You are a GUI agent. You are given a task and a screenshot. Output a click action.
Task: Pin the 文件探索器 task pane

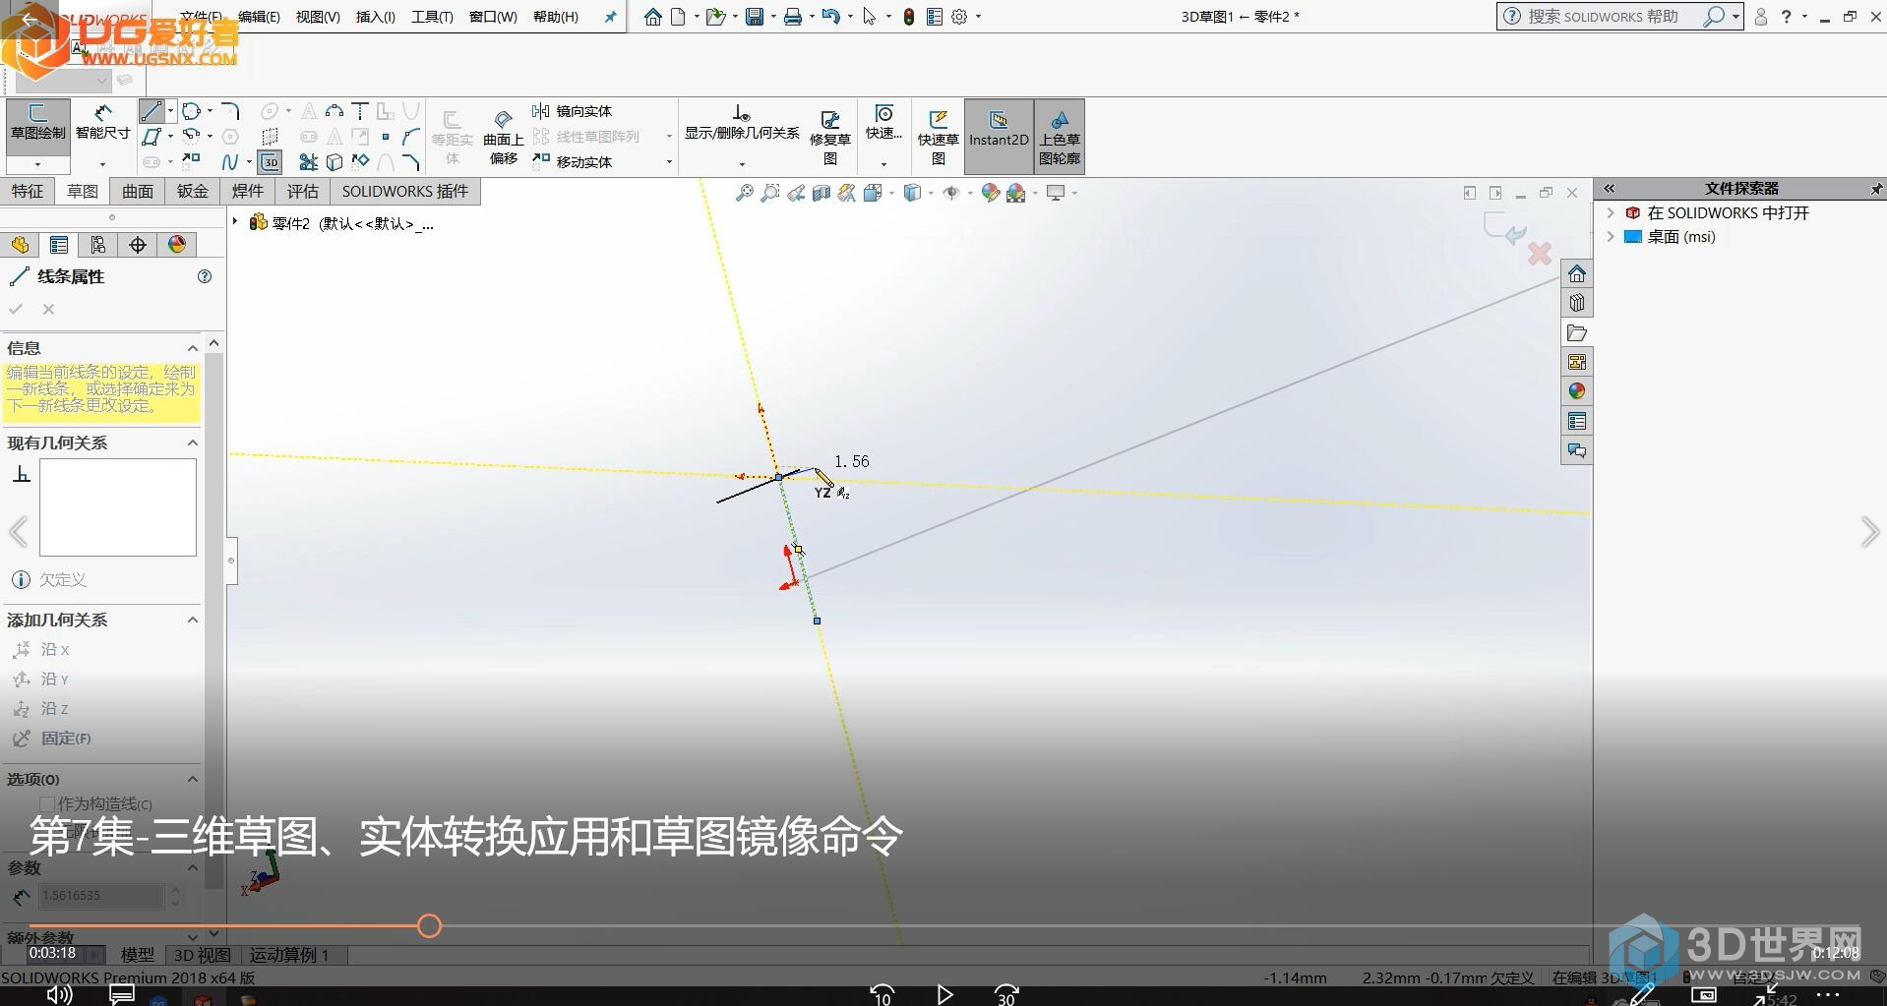[1876, 188]
